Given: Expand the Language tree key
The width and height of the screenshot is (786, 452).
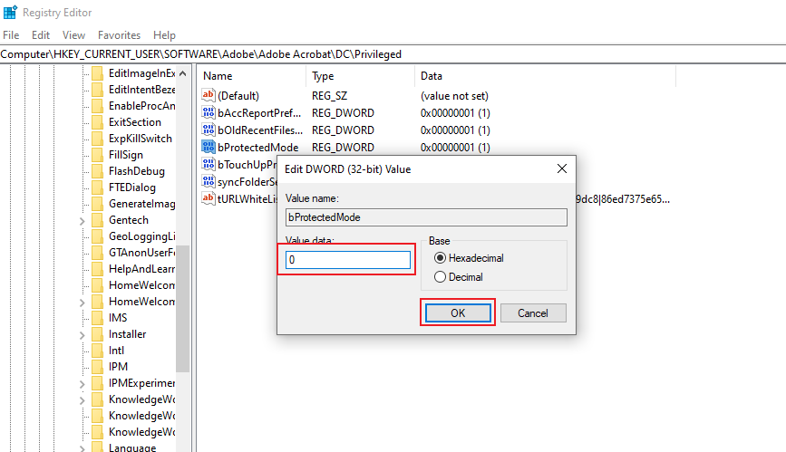Looking at the screenshot, I should [82, 448].
